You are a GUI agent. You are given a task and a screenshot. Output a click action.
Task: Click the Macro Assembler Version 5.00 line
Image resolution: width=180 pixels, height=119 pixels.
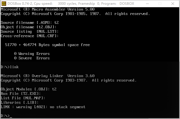[47, 9]
